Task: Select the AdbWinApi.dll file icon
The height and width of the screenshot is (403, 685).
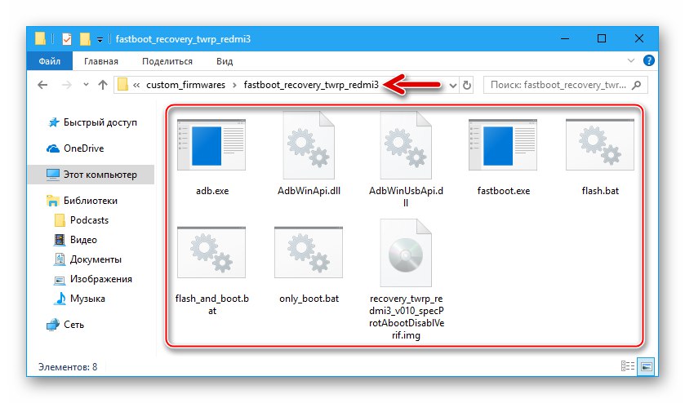Action: (309, 145)
